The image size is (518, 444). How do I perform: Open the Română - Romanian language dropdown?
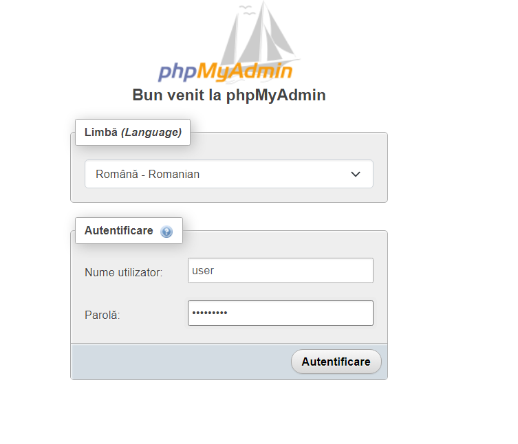[x=228, y=174]
